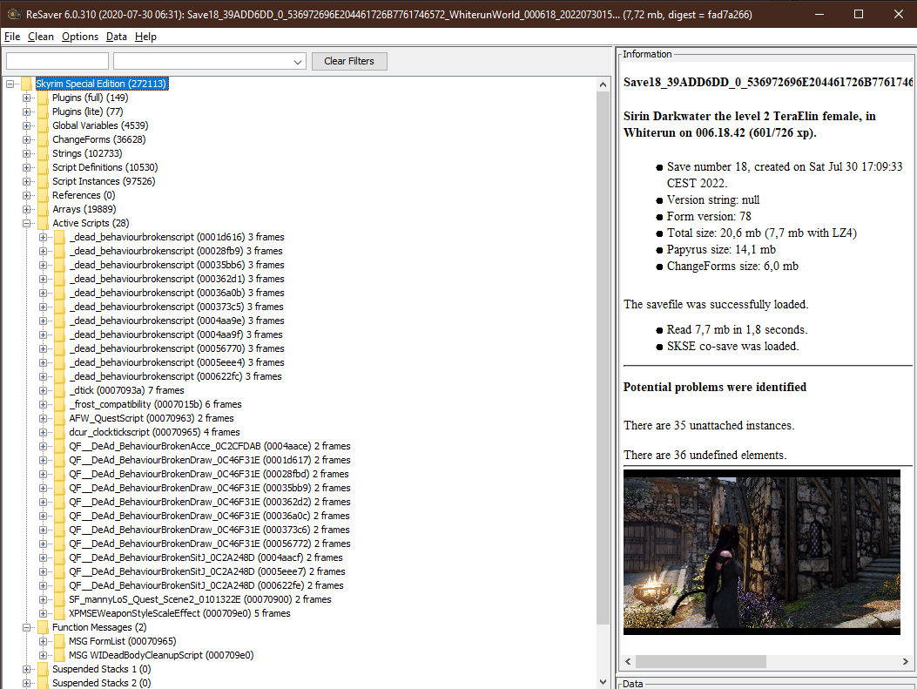Select QF__DeAd_BehaviourBrokenDraw_0C46F31E (0001d617)

click(209, 460)
